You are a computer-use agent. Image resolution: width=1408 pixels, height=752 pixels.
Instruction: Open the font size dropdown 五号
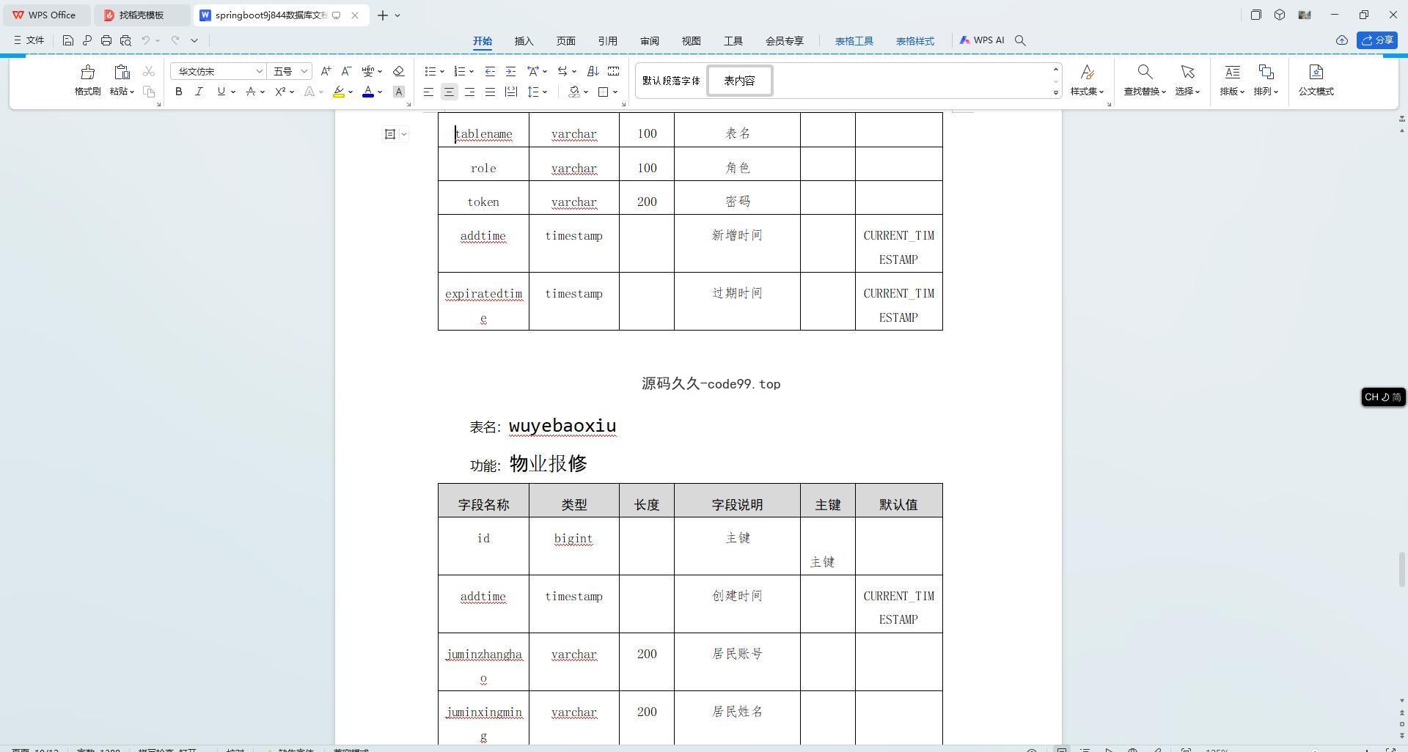(x=304, y=71)
